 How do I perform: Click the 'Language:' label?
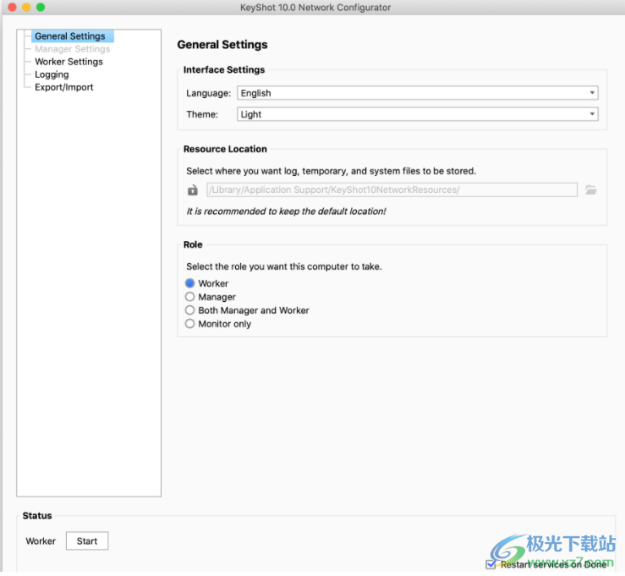click(x=208, y=93)
